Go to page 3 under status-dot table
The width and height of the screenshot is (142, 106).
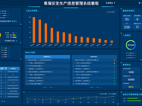tap(93, 87)
